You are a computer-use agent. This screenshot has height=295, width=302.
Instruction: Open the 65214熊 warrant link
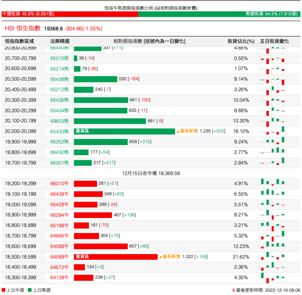click(x=59, y=69)
